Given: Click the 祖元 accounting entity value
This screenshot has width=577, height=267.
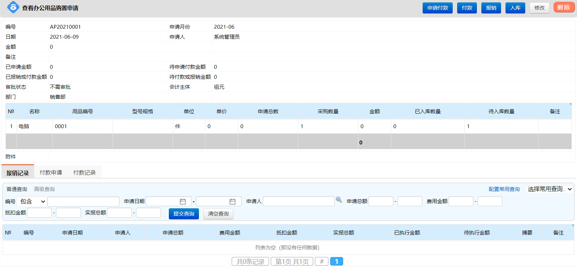Looking at the screenshot, I should [219, 87].
